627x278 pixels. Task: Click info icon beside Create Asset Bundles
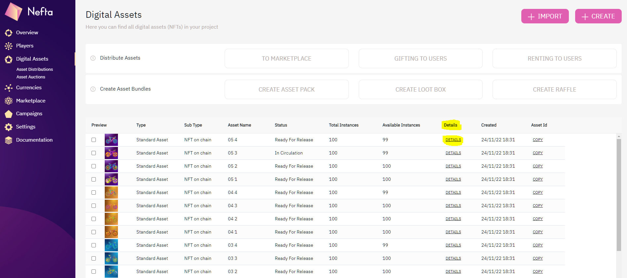pyautogui.click(x=93, y=89)
